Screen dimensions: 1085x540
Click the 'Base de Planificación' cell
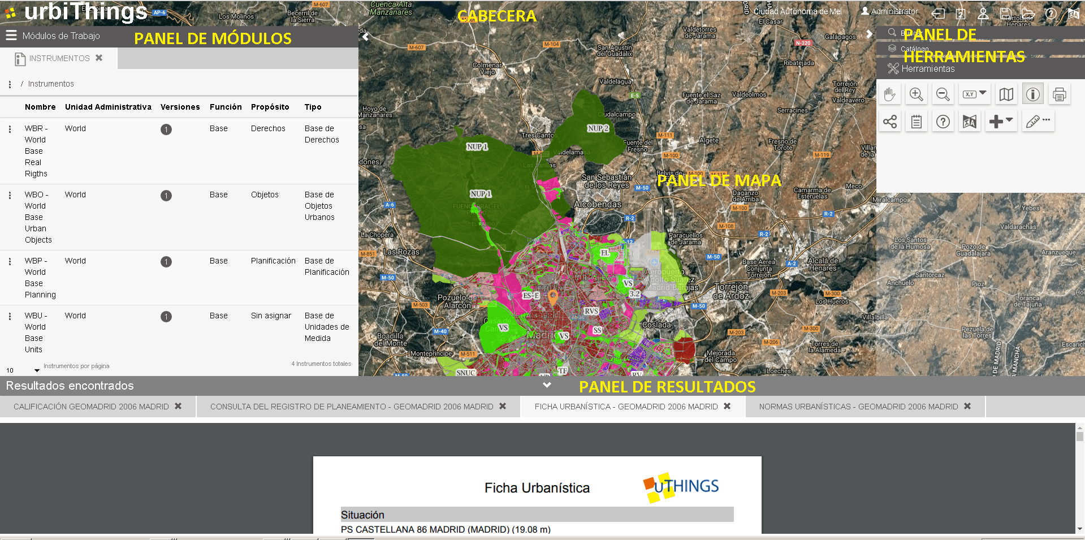(x=327, y=266)
